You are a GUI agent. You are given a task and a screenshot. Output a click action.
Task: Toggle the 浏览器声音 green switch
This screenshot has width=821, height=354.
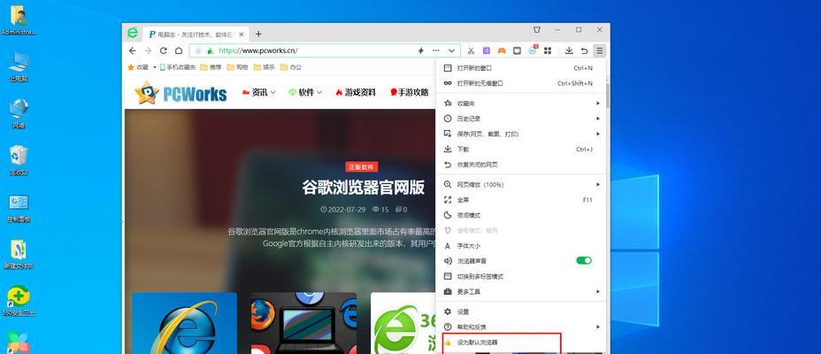click(584, 260)
